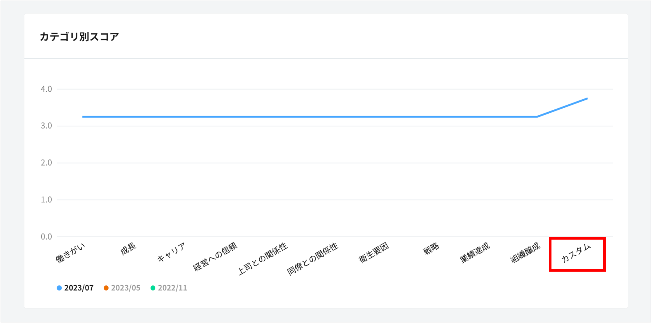Click the 衛生要因 axis label

pyautogui.click(x=374, y=253)
